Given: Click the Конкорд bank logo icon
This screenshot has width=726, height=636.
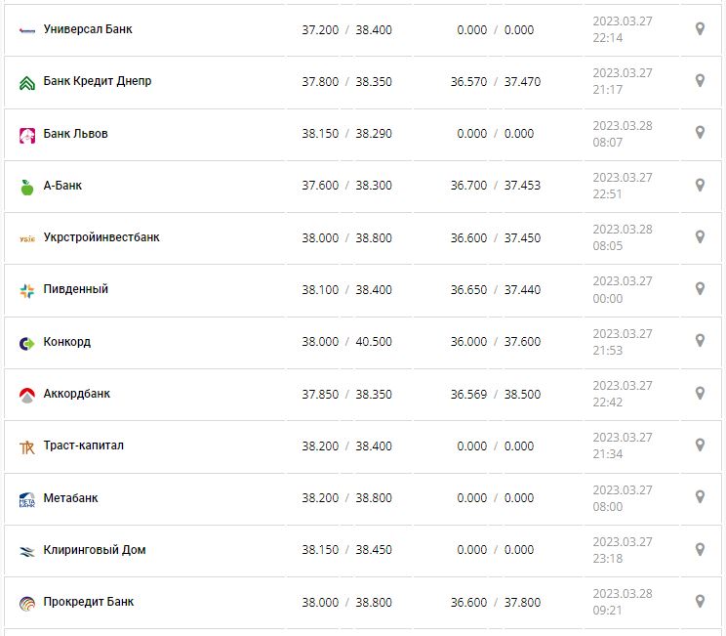Looking at the screenshot, I should tap(27, 343).
